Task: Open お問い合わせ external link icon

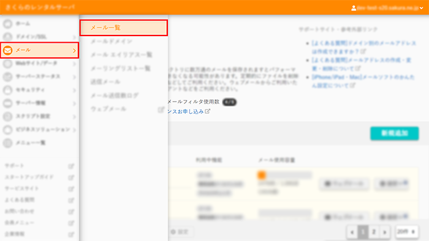Action: click(x=71, y=212)
